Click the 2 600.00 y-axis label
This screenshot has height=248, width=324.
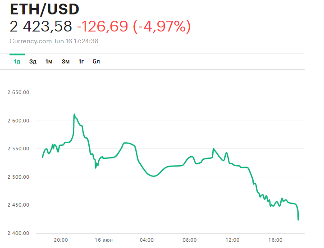click(x=18, y=121)
